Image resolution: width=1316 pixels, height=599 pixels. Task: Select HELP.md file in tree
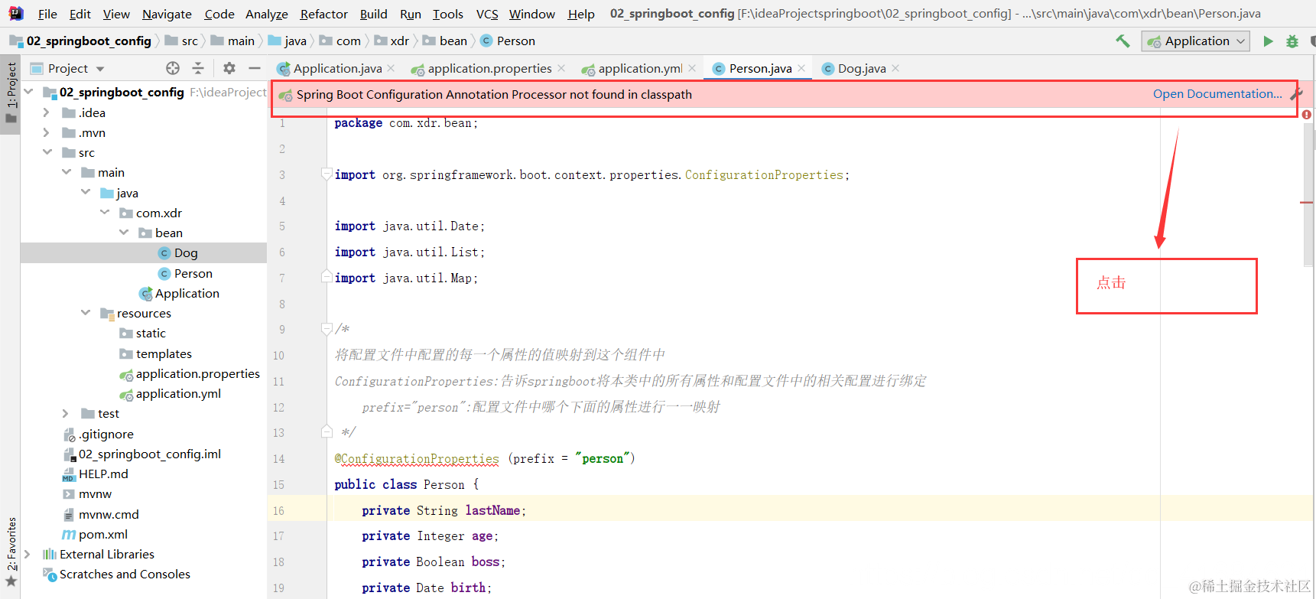click(x=95, y=474)
